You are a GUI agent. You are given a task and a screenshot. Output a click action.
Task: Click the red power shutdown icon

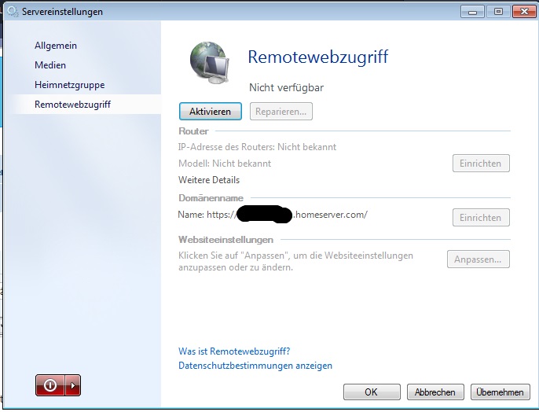coord(50,385)
